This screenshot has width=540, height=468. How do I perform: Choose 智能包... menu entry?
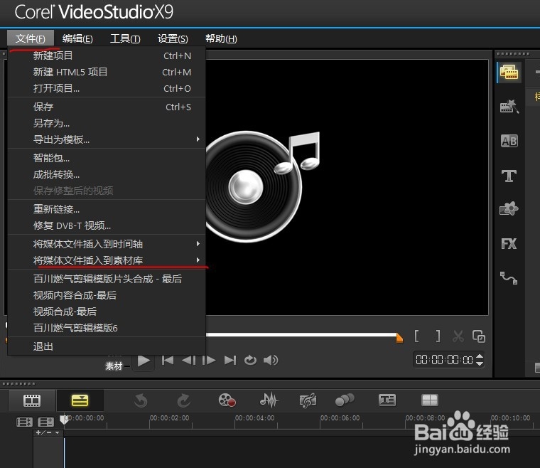[x=106, y=158]
